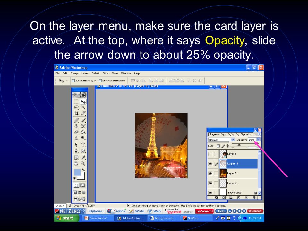Select the Pen tool
The width and height of the screenshot is (308, 231).
76,151
